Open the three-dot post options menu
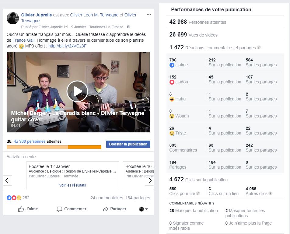The image size is (290, 234). click(149, 15)
